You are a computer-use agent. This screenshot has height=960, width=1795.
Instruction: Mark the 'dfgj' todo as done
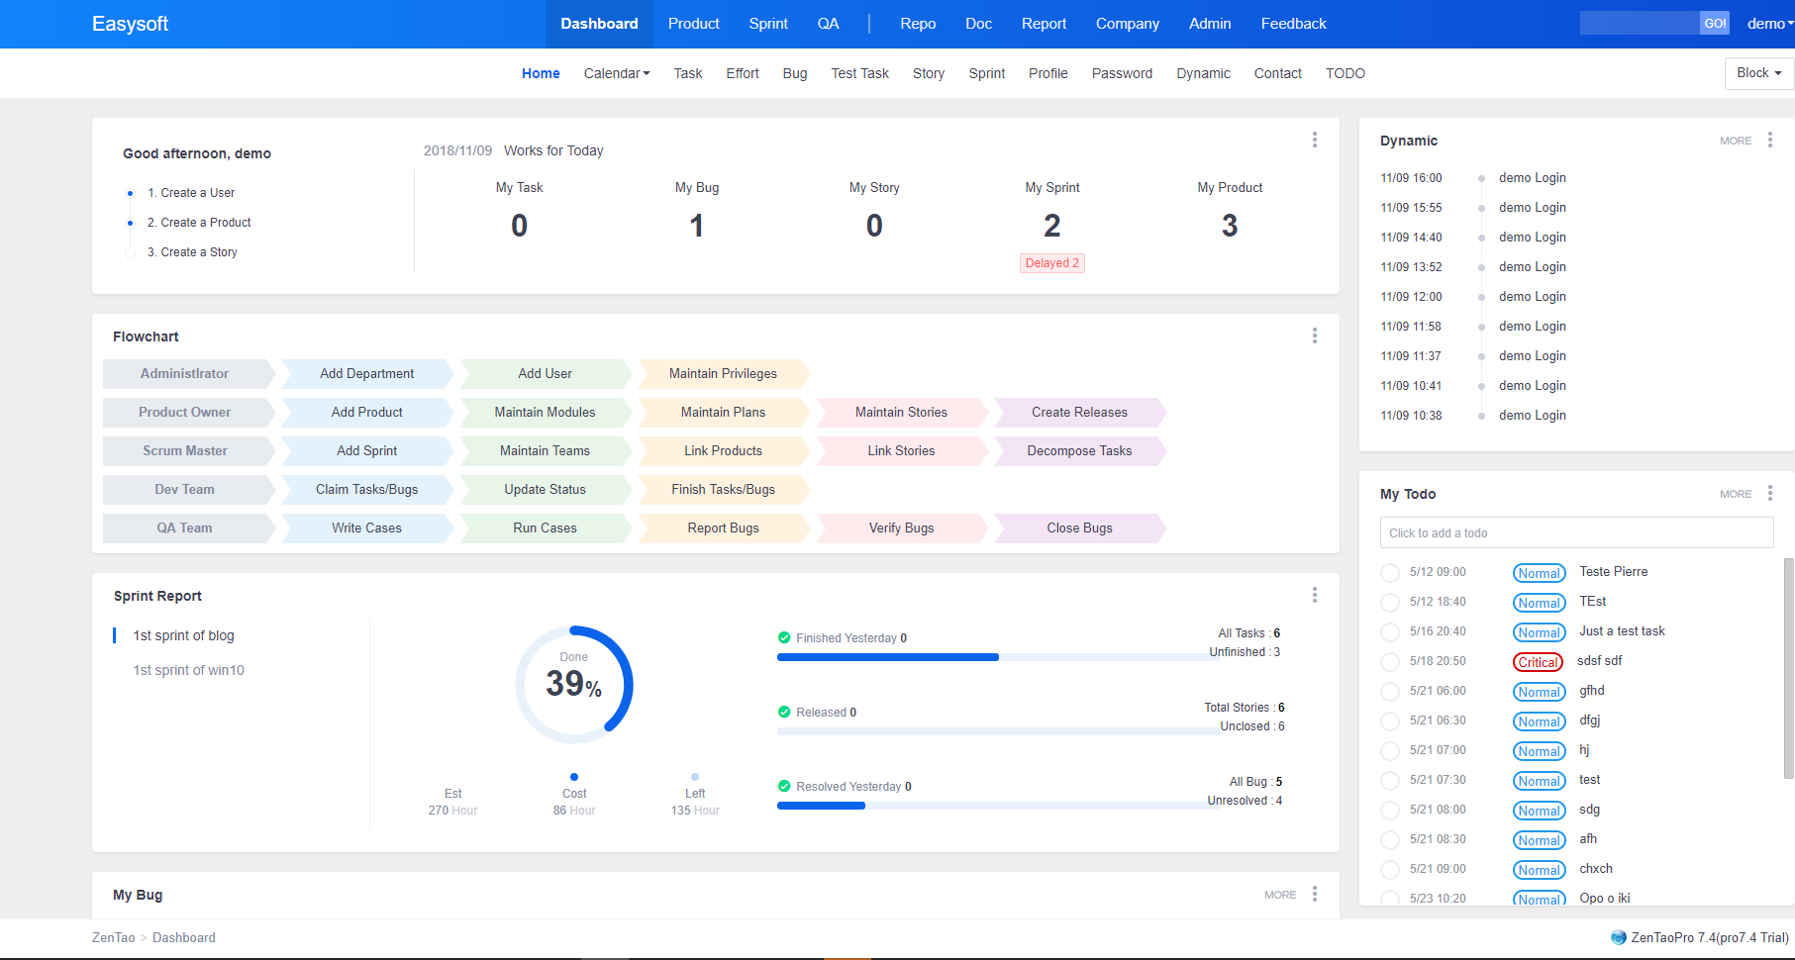tap(1390, 720)
